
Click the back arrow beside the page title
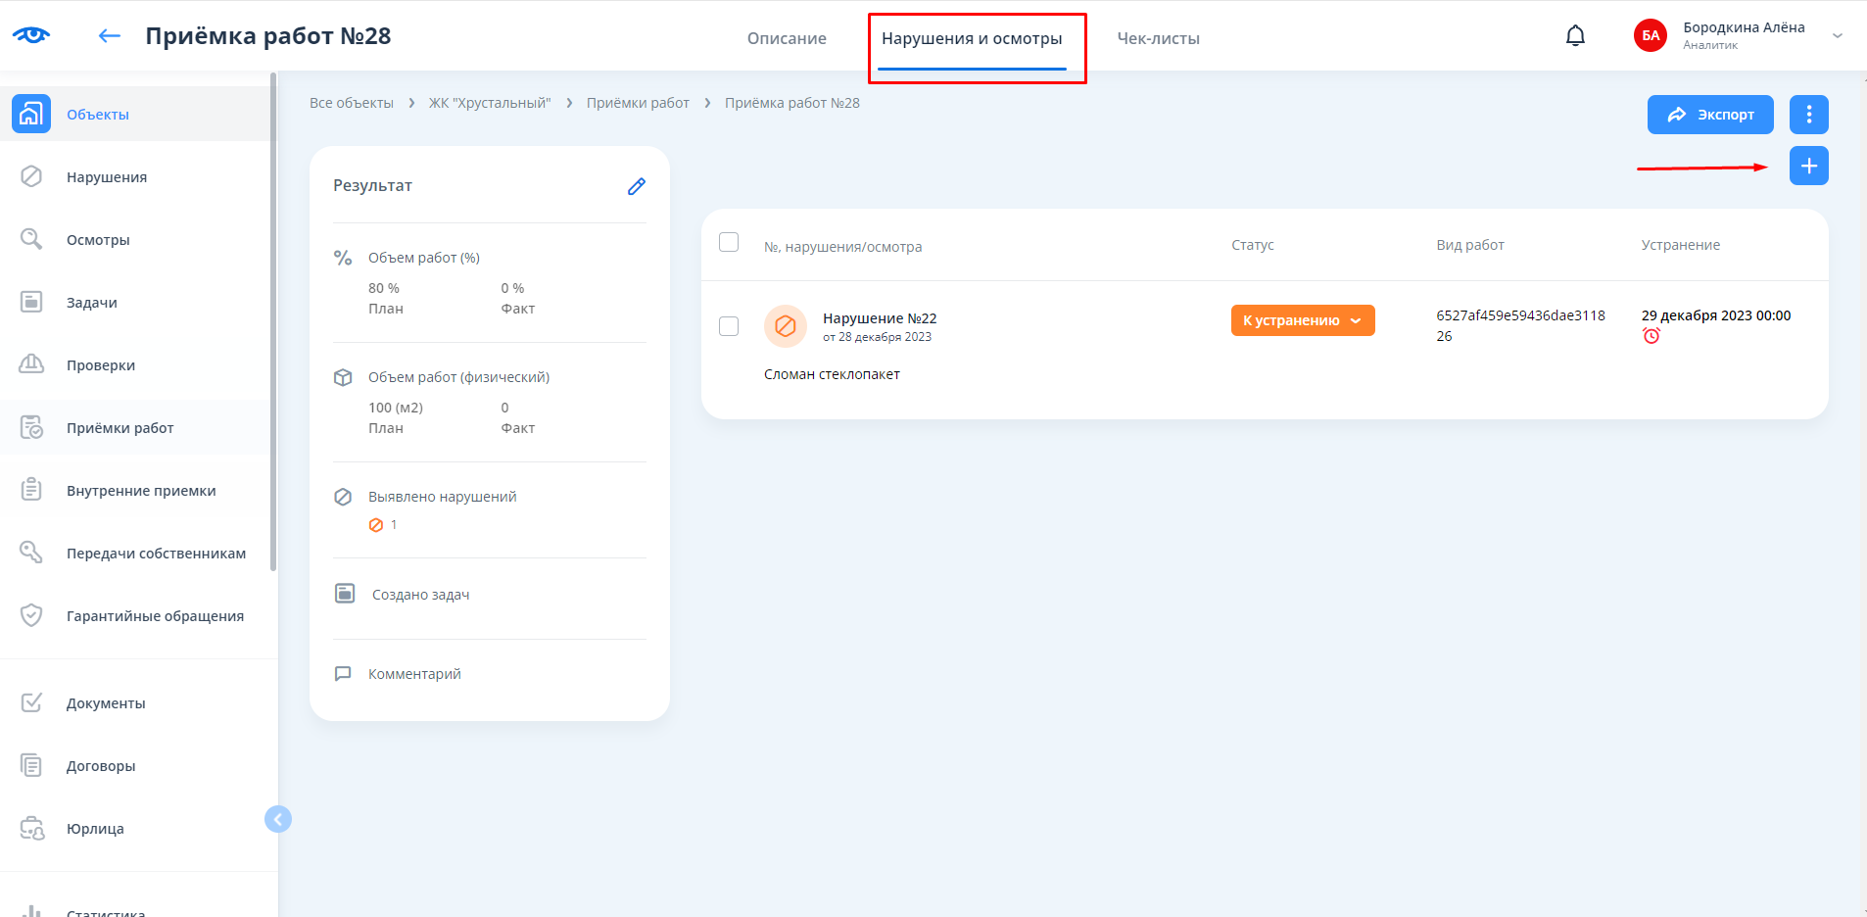[x=109, y=36]
